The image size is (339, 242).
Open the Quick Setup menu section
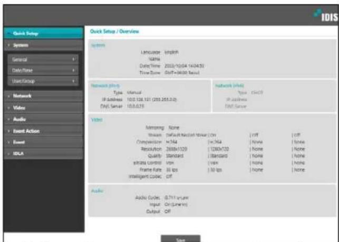coord(43,33)
